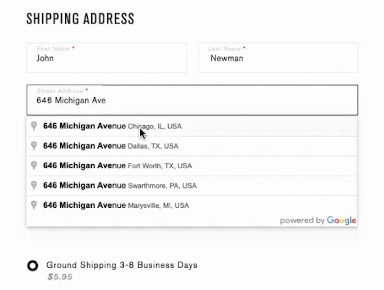
Task: Click the 646 Michigan Ave text in Street Address
Action: [71, 101]
